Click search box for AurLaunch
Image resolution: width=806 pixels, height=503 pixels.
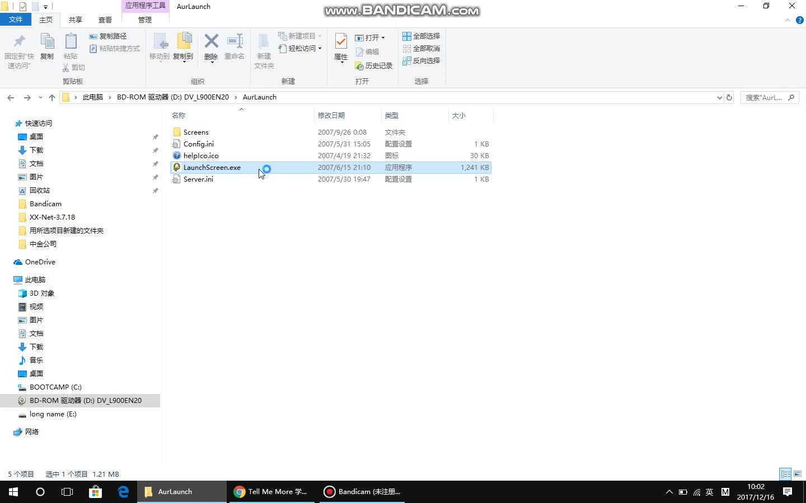769,97
